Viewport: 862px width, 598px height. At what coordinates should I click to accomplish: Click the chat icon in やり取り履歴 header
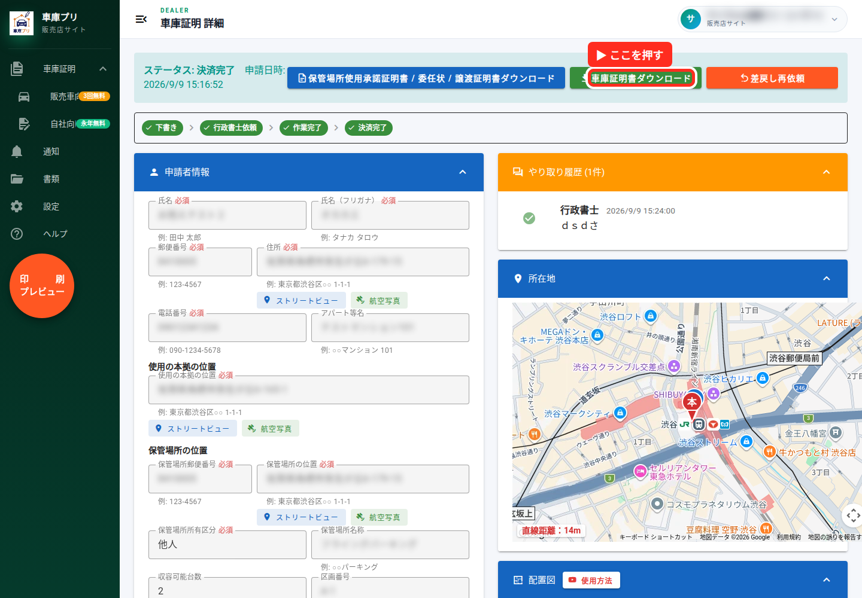coord(518,172)
